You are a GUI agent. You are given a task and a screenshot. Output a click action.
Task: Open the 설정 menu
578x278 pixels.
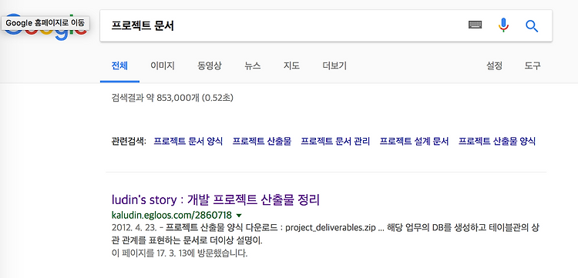click(x=494, y=66)
